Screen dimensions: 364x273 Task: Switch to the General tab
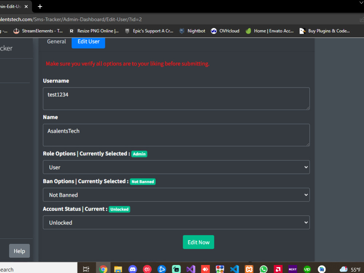[x=56, y=42]
